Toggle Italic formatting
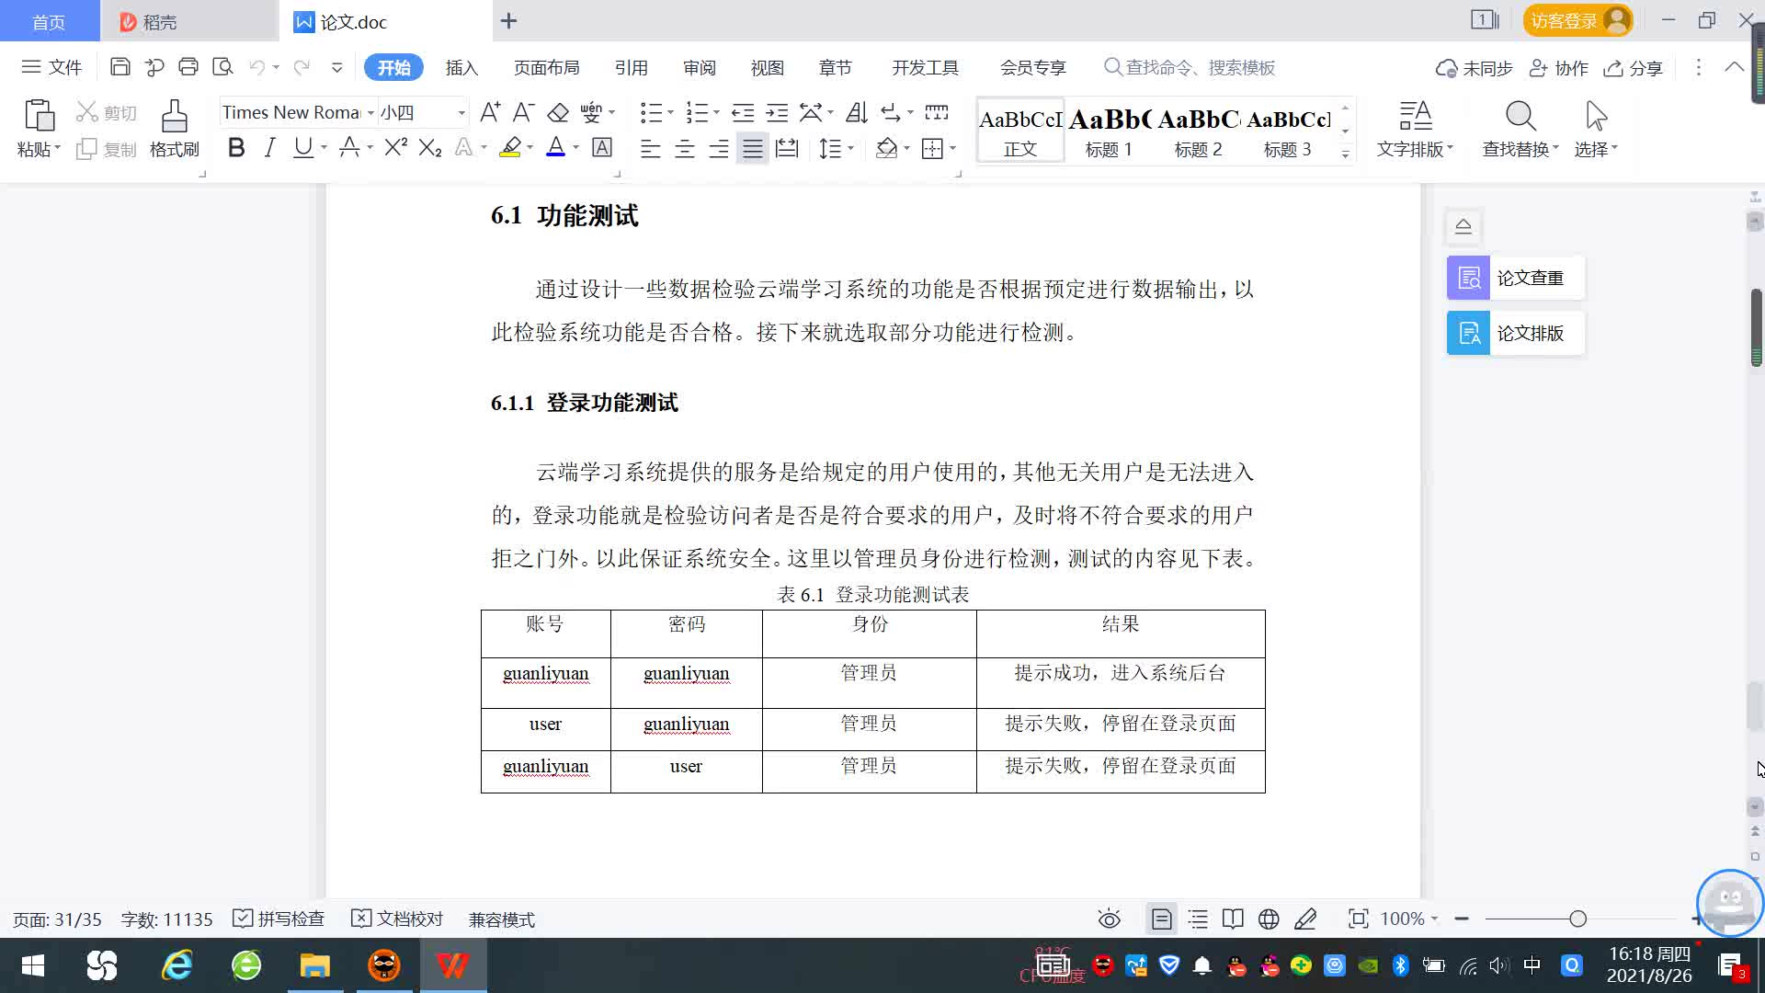Image resolution: width=1765 pixels, height=993 pixels. click(269, 147)
